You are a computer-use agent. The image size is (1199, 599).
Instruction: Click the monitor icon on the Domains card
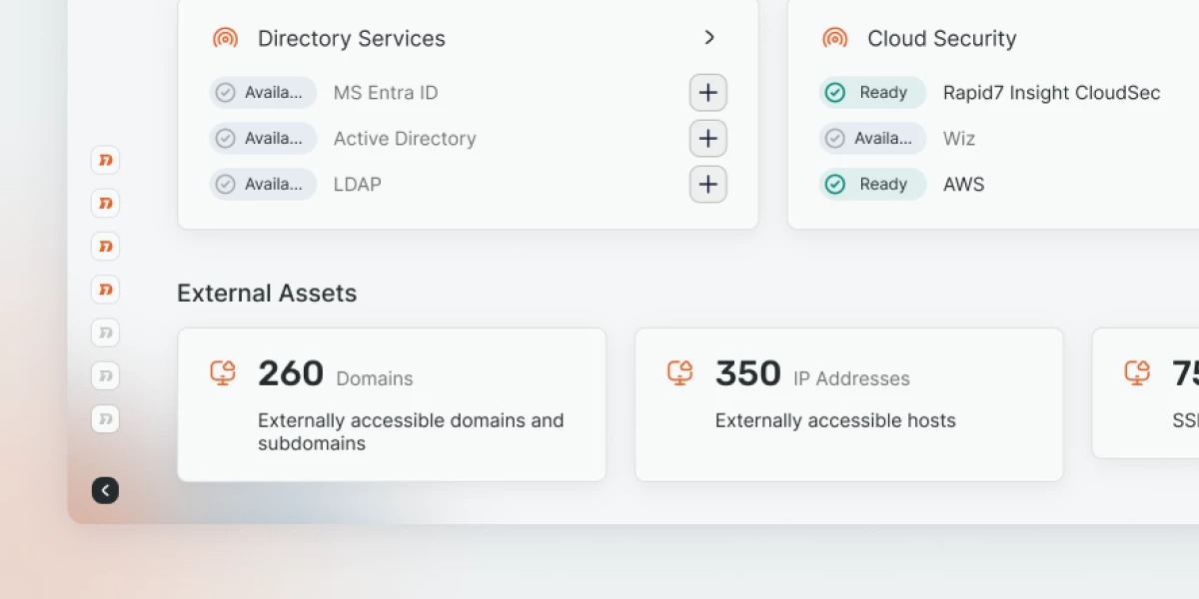click(223, 373)
